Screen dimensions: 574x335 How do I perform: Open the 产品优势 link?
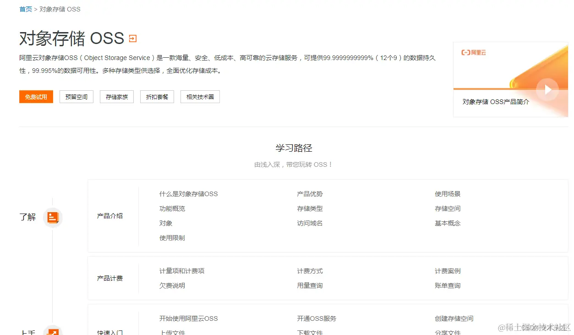[310, 194]
